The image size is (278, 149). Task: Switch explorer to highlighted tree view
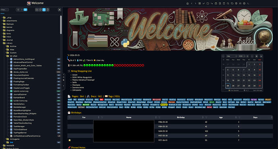(x=25, y=10)
